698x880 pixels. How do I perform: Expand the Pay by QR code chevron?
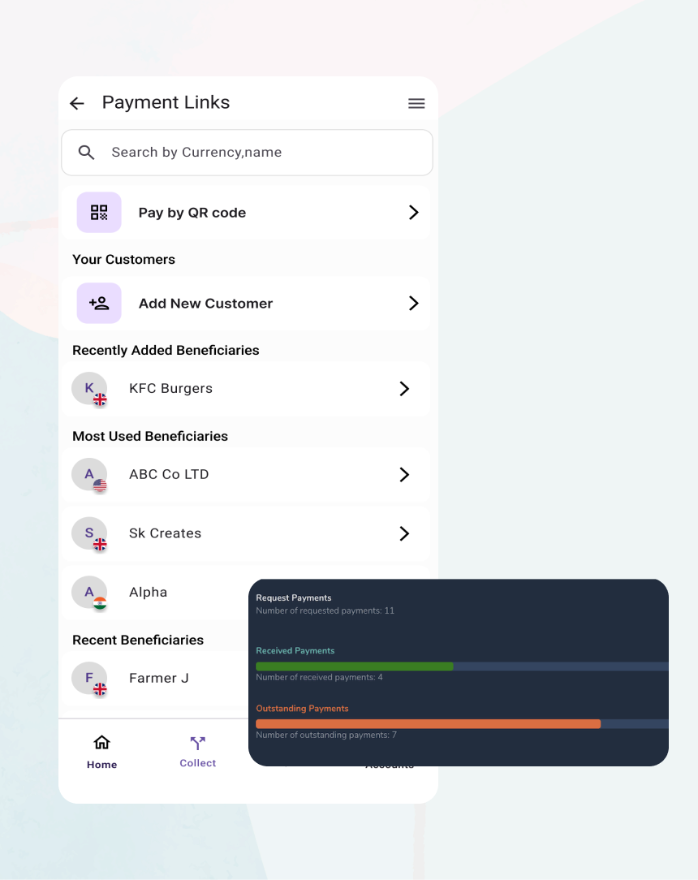coord(414,212)
